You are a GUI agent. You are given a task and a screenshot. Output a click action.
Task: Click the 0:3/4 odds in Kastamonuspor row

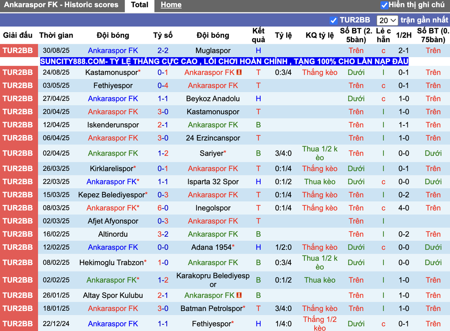pyautogui.click(x=283, y=72)
